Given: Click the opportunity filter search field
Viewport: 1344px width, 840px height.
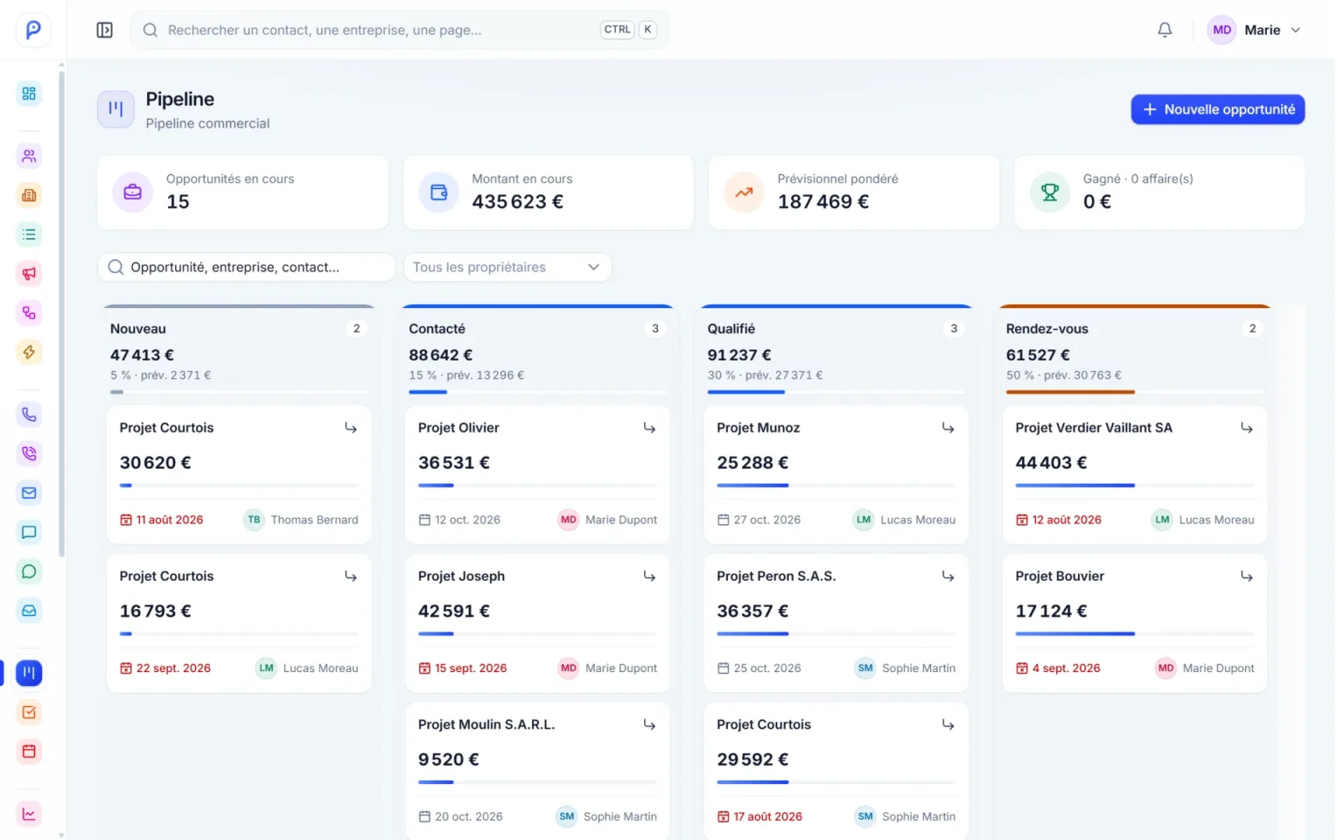Looking at the screenshot, I should (247, 267).
